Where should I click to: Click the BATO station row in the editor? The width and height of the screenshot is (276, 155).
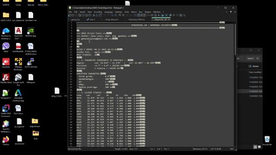[x=111, y=98]
